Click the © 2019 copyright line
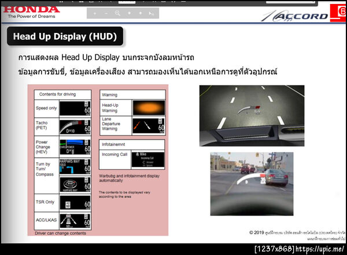This screenshot has width=347, height=255. click(x=297, y=232)
